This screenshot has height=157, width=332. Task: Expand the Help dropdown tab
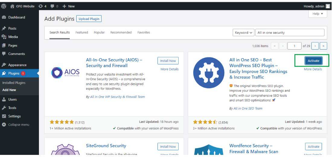(x=318, y=14)
